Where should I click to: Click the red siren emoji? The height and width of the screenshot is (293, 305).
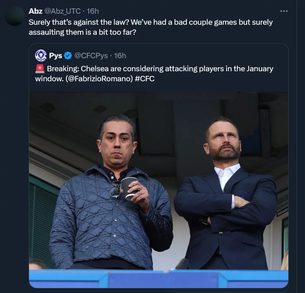click(40, 69)
